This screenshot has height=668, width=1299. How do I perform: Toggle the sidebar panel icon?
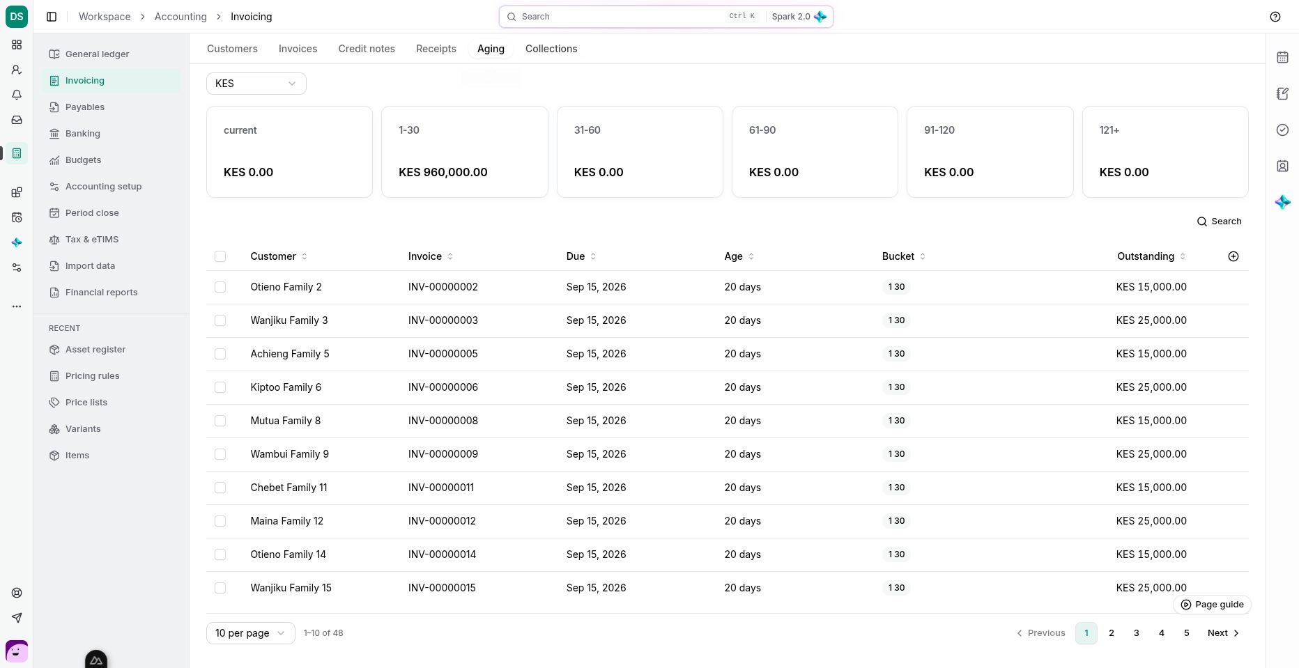pyautogui.click(x=52, y=17)
